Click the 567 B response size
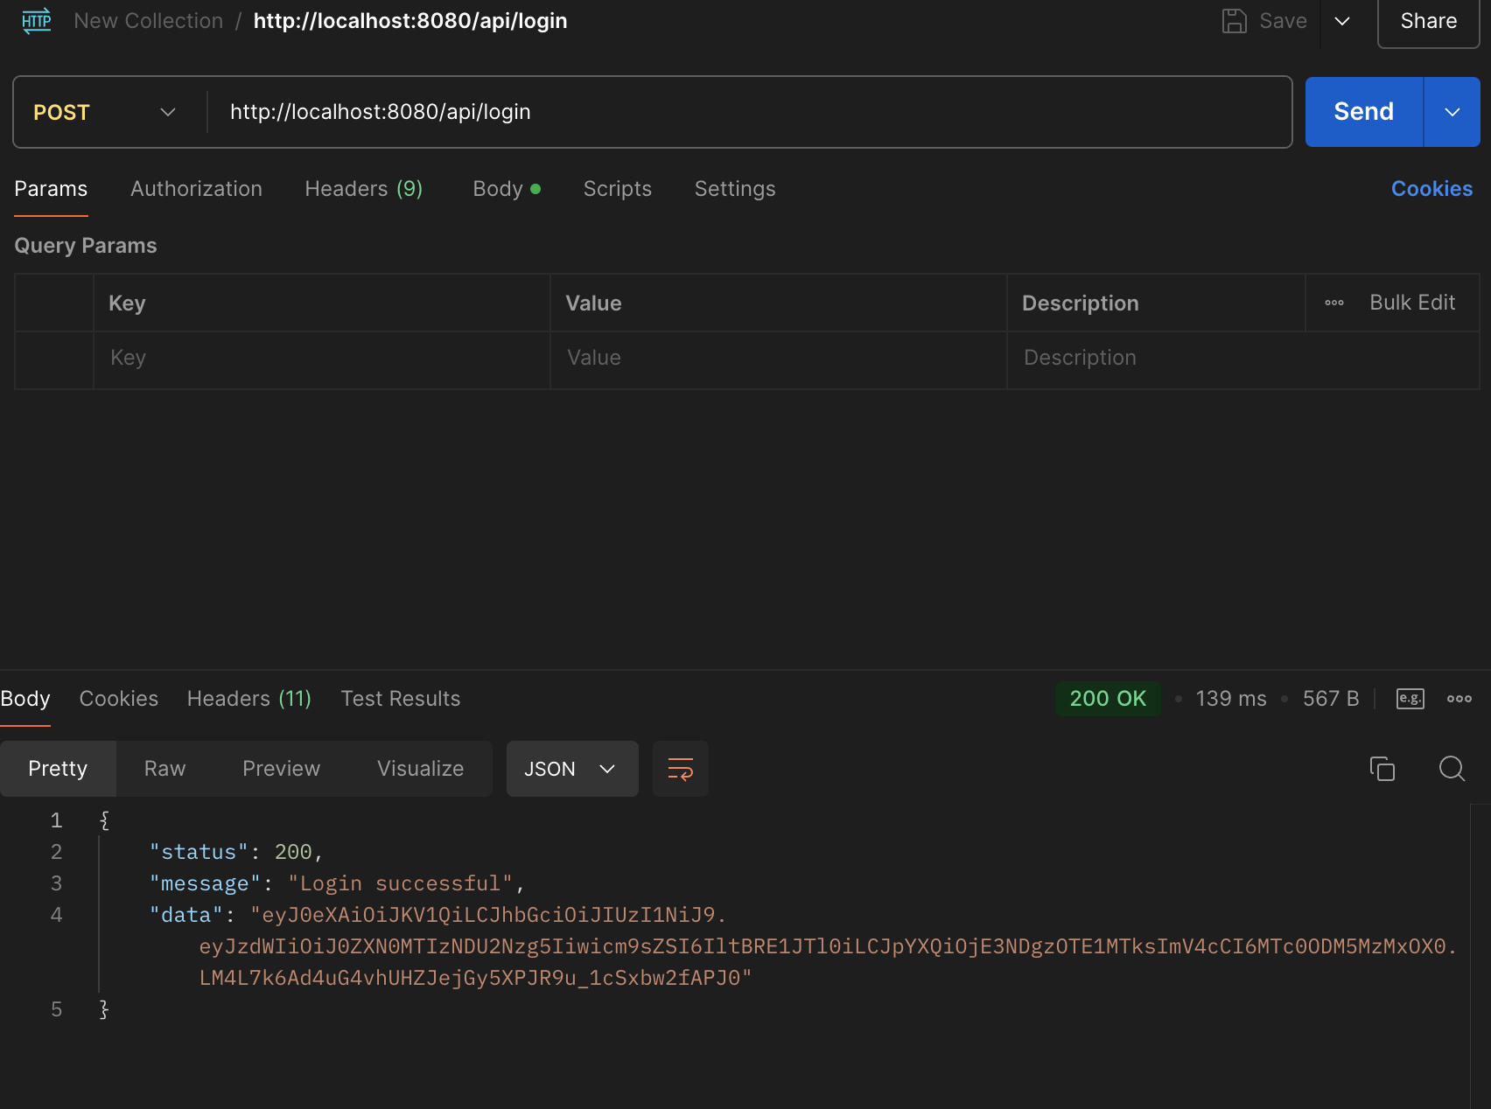 point(1331,699)
